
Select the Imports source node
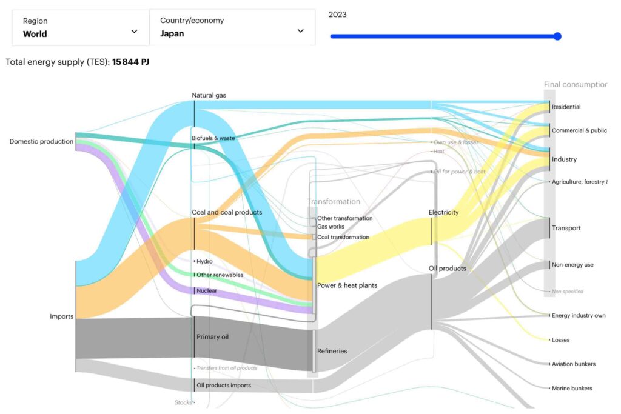[x=61, y=316]
